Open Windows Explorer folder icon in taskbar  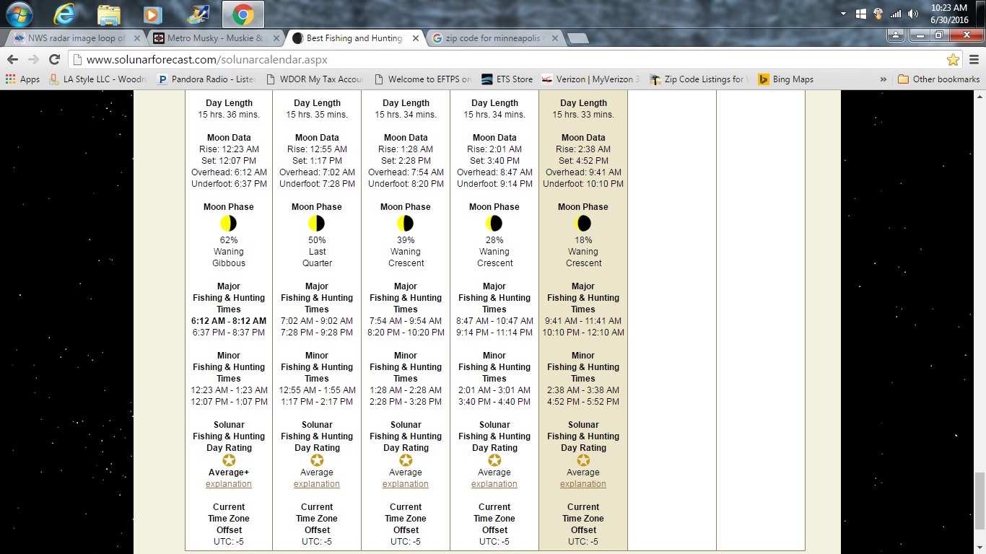109,14
